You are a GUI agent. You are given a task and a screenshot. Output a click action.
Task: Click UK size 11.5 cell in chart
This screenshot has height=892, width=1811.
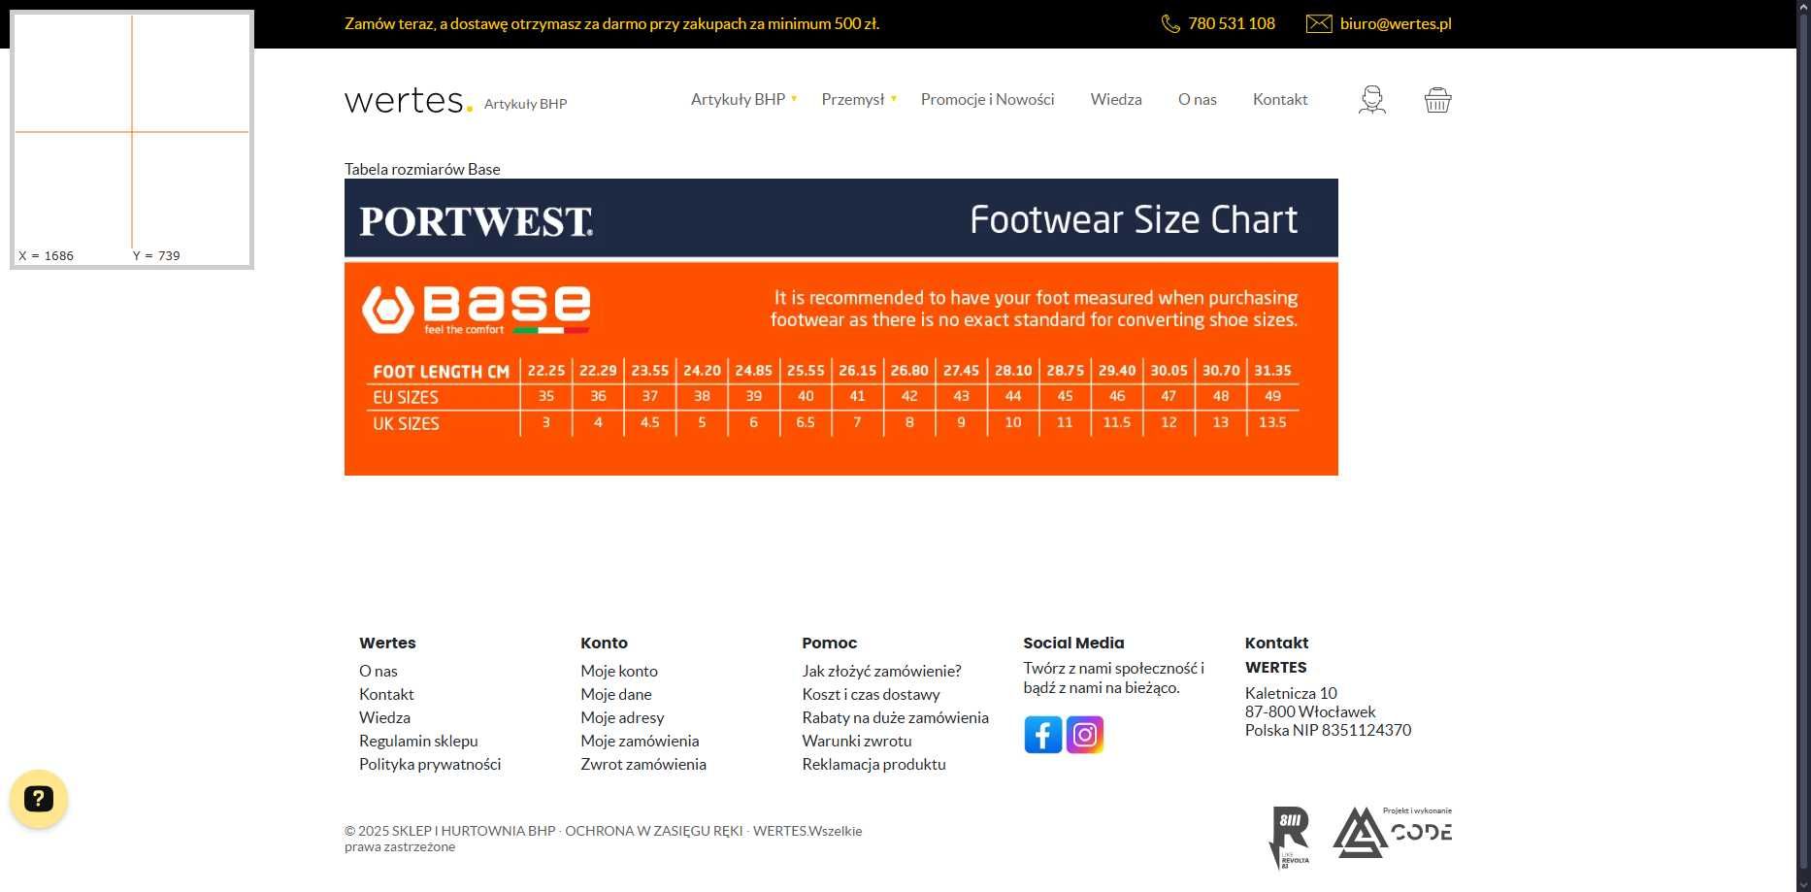click(x=1117, y=422)
